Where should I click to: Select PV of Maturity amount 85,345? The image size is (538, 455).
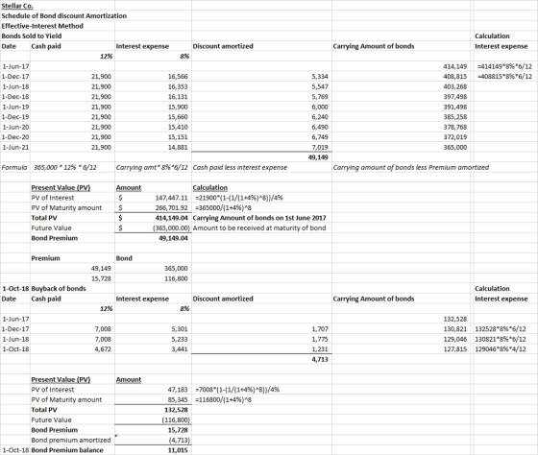(178, 399)
